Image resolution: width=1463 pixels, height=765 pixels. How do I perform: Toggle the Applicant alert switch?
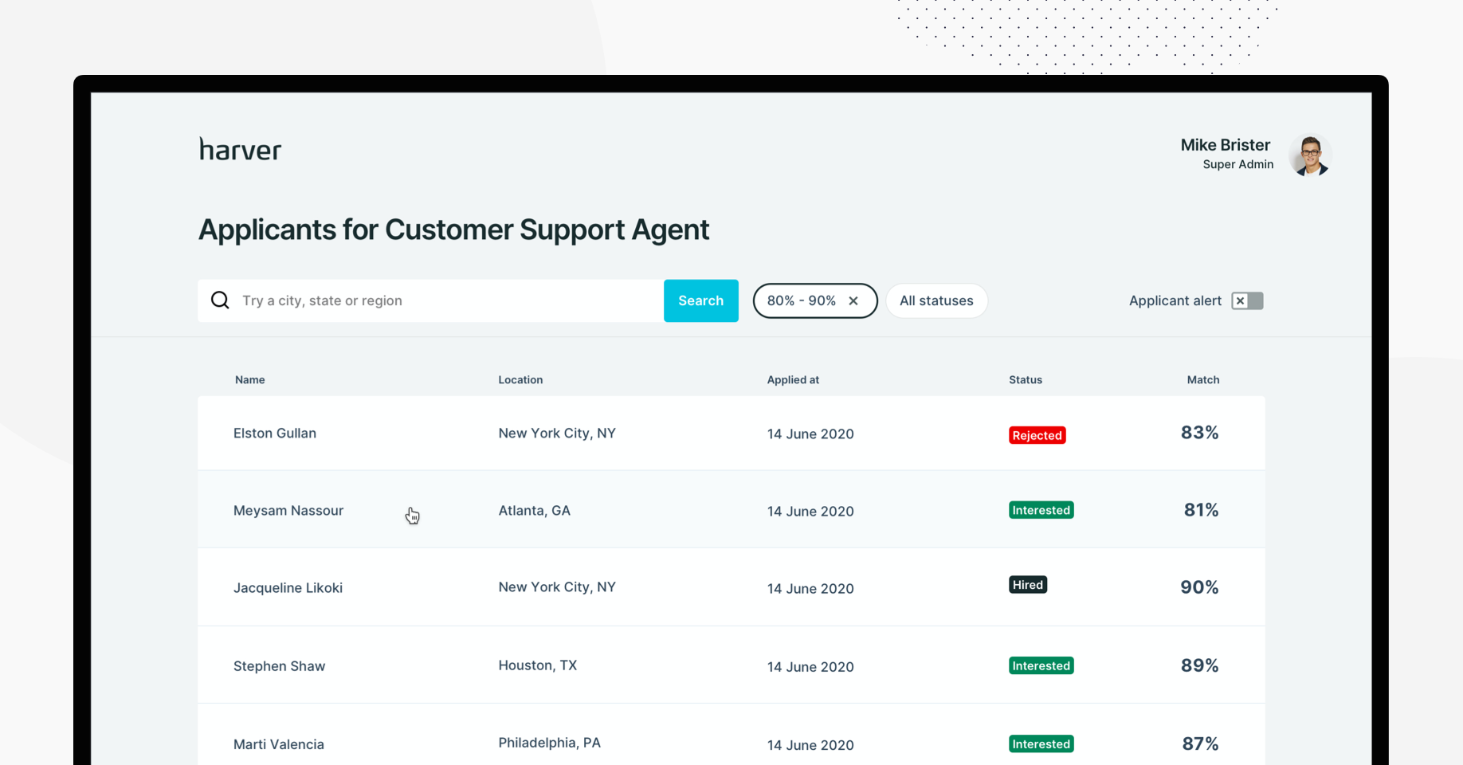tap(1247, 300)
